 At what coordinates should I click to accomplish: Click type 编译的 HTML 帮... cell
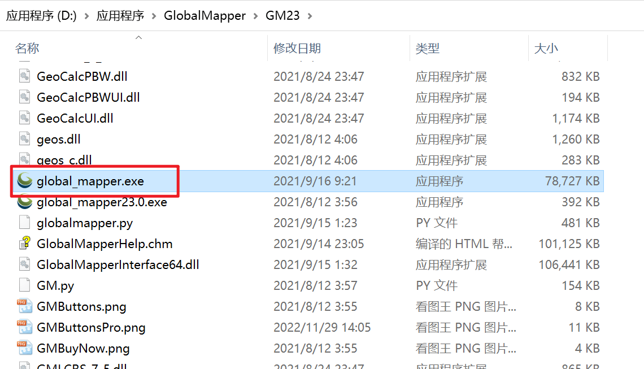[x=464, y=244]
